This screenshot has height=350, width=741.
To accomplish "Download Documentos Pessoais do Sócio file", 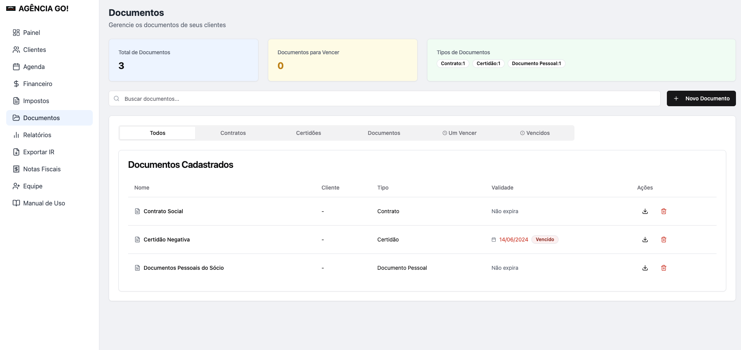I will point(645,268).
